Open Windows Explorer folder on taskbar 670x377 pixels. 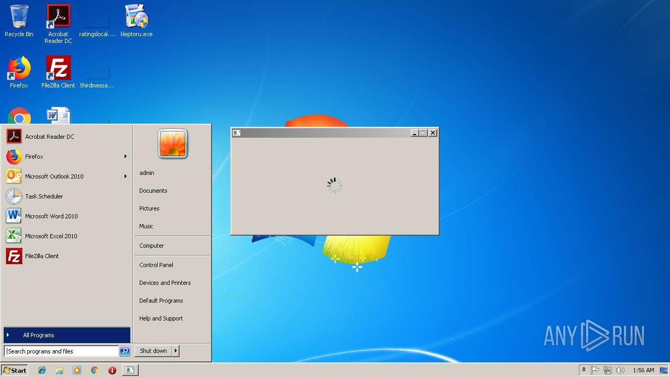coord(59,370)
